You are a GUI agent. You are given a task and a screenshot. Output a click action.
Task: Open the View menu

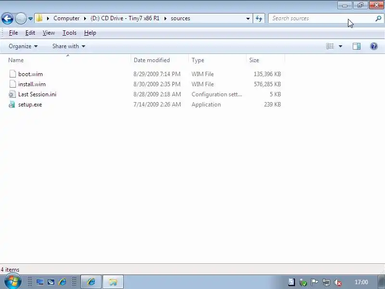point(49,33)
